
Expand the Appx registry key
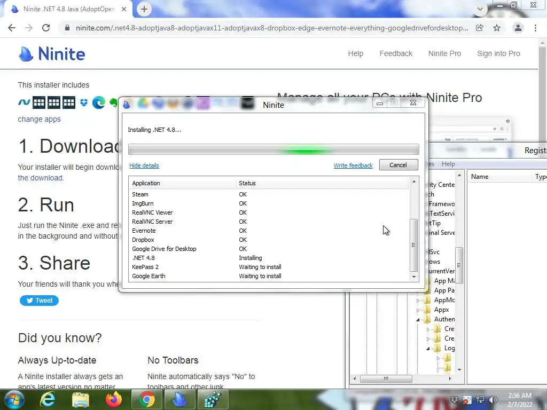[418, 310]
